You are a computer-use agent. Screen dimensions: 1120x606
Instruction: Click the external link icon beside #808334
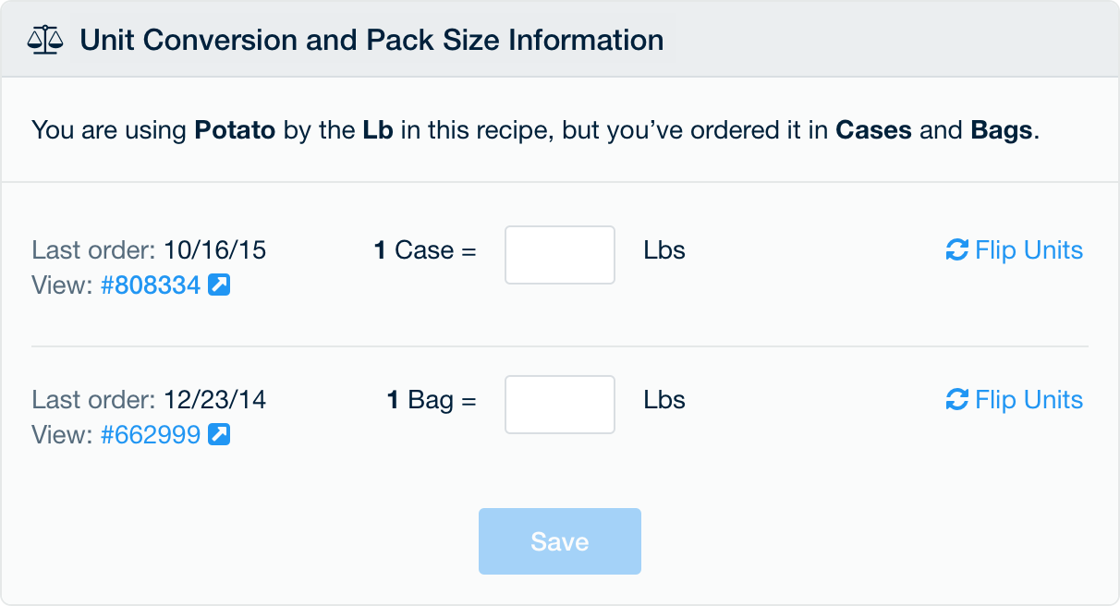coord(219,285)
